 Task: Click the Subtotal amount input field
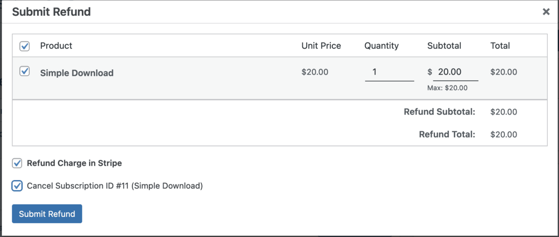tap(455, 72)
